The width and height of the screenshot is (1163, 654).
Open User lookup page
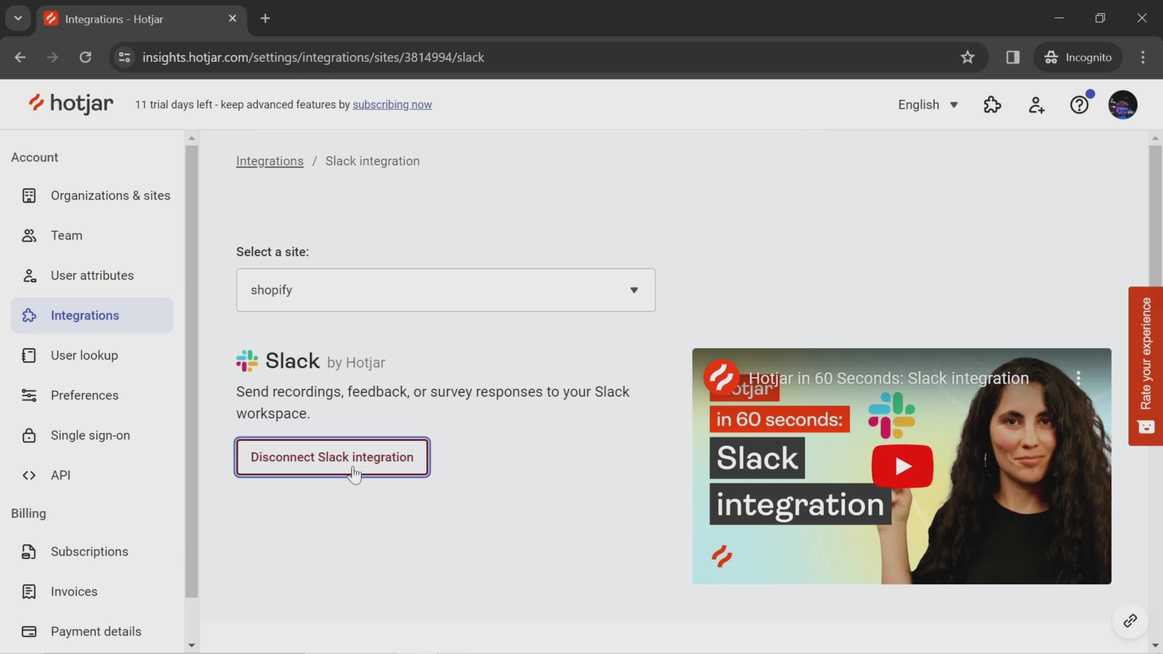[x=92, y=356]
